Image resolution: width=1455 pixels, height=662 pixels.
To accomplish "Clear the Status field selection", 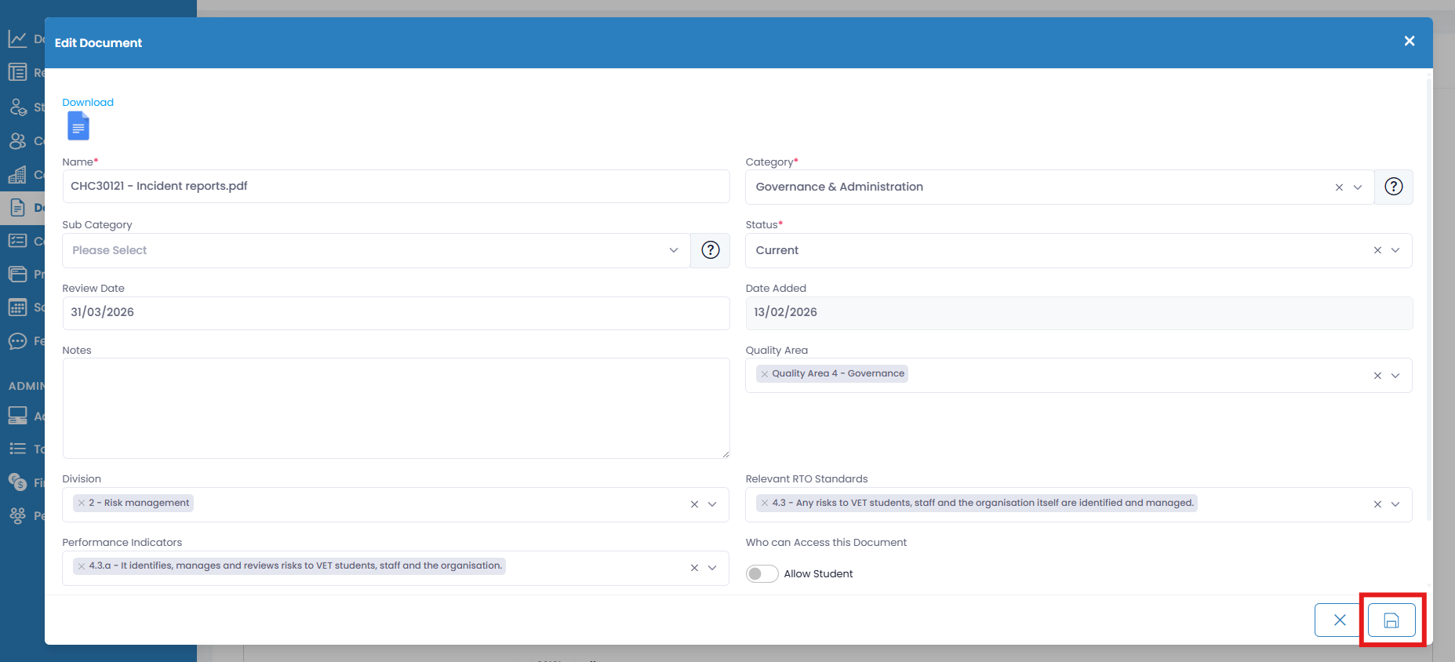I will coord(1377,250).
